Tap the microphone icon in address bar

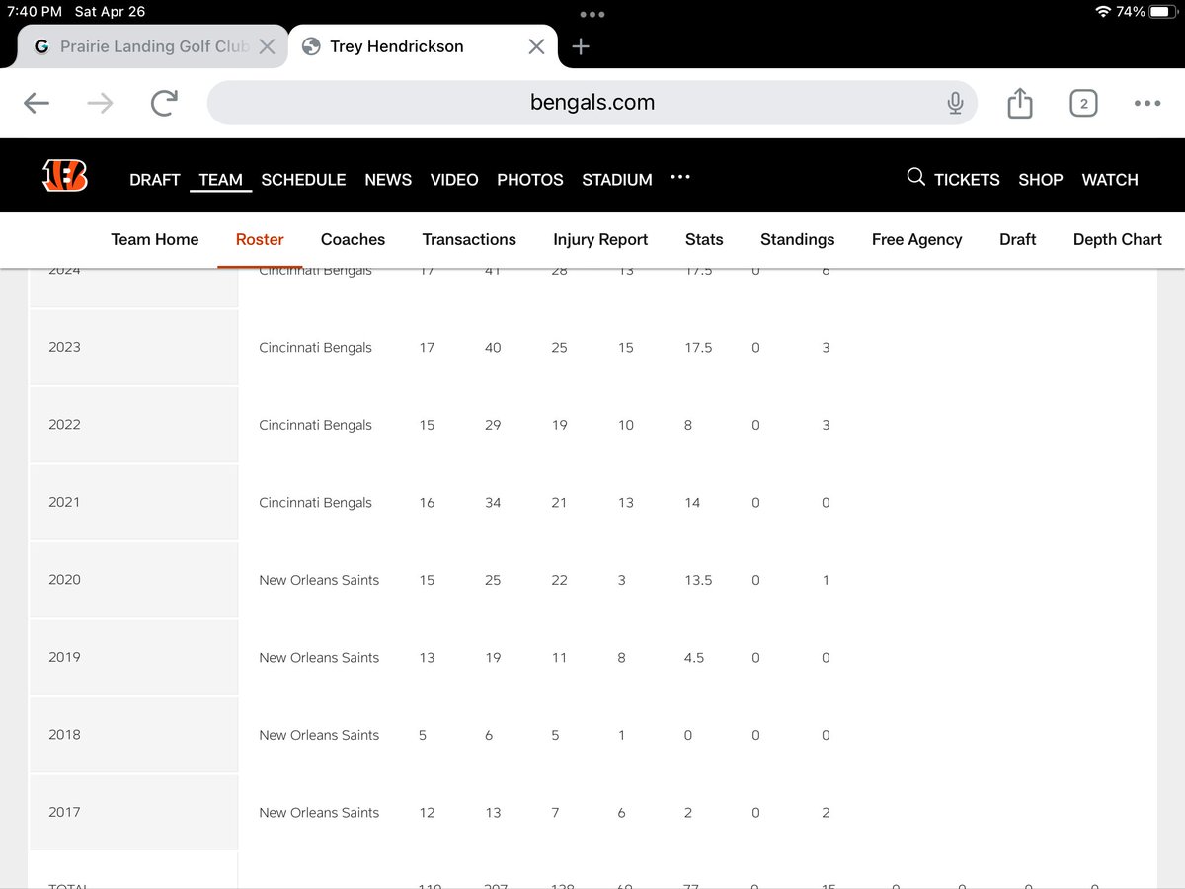[955, 103]
